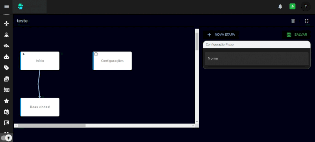This screenshot has width=315, height=142.
Task: Click the plus icon on Nova Etapa
Action: (209, 35)
